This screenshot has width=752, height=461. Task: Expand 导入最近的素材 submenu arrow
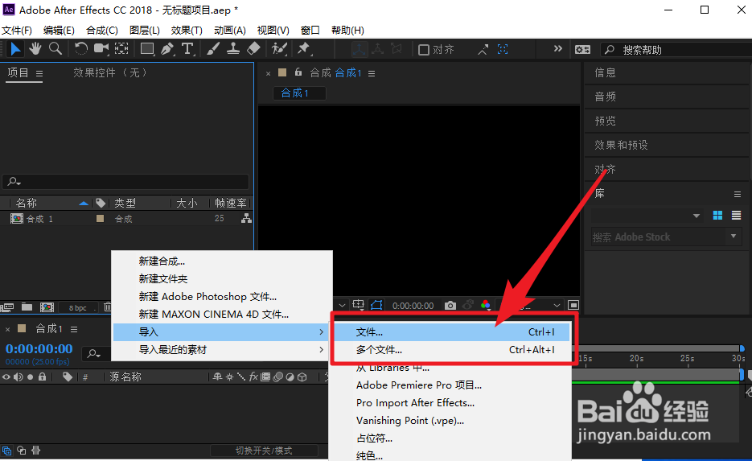coord(322,350)
